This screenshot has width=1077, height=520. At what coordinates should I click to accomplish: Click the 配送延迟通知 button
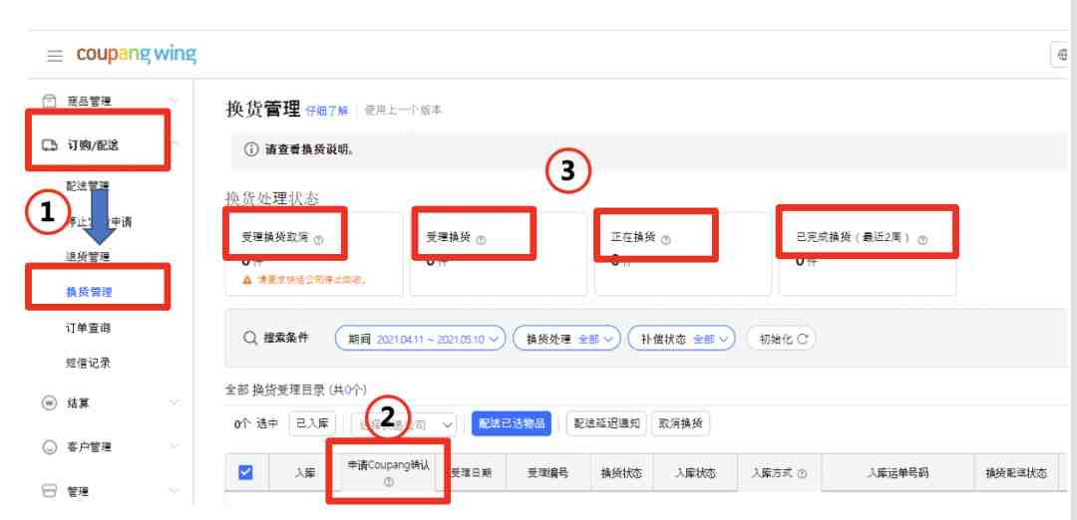click(x=606, y=424)
